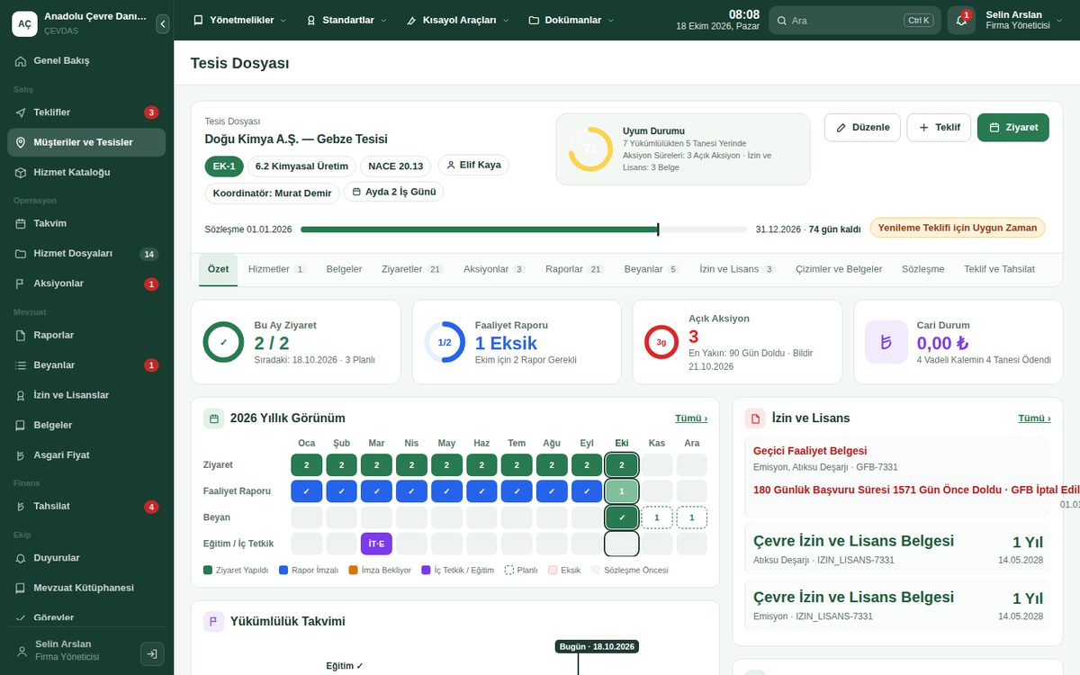Expand the Yönetmelikler dropdown menu

pyautogui.click(x=239, y=20)
